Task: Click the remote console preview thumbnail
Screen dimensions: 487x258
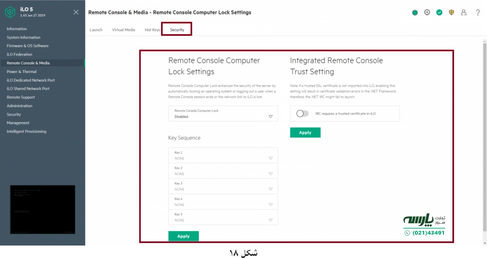Action: pyautogui.click(x=42, y=209)
